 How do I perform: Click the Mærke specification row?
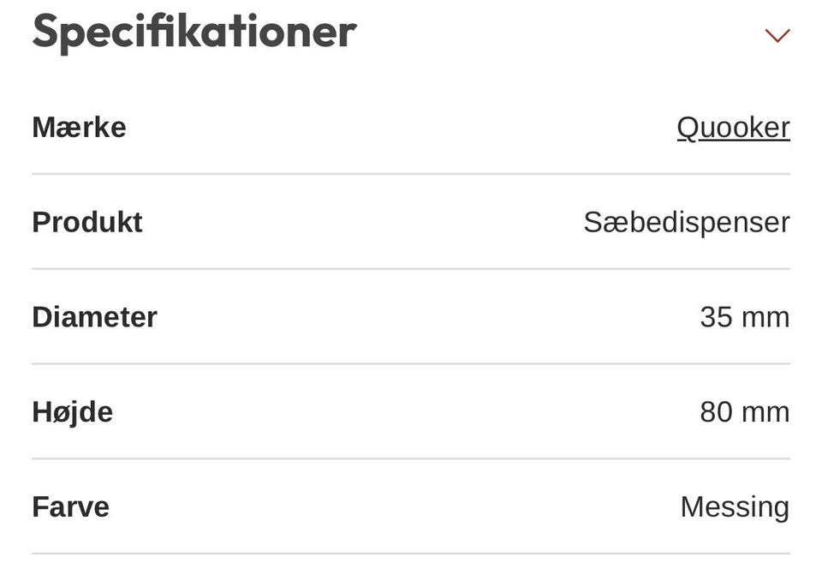coord(411,127)
